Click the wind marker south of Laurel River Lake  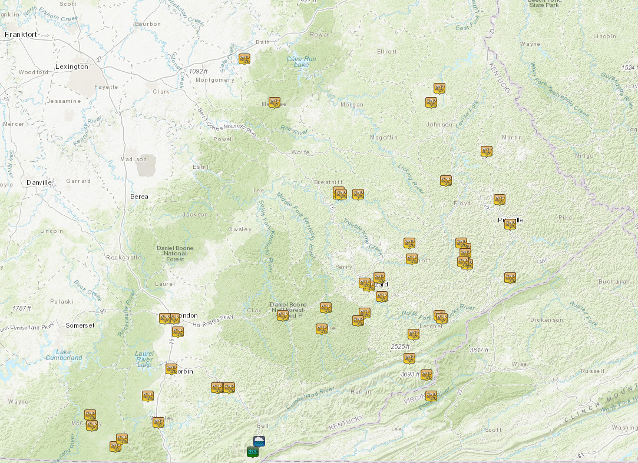click(148, 396)
